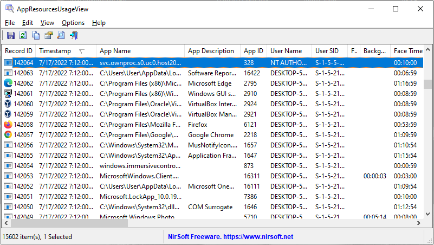Click the horizontal scrollbar thumb
Viewport: 434px width, 245px height.
69,223
